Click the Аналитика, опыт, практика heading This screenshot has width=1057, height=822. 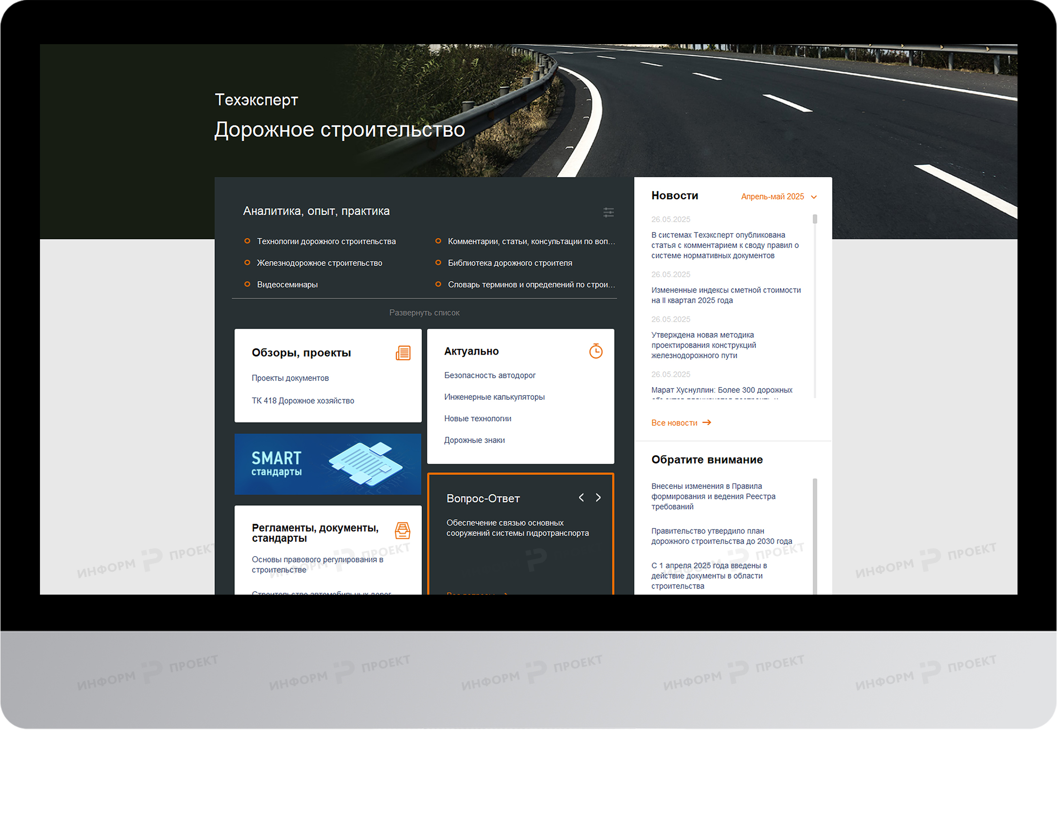pyautogui.click(x=316, y=211)
